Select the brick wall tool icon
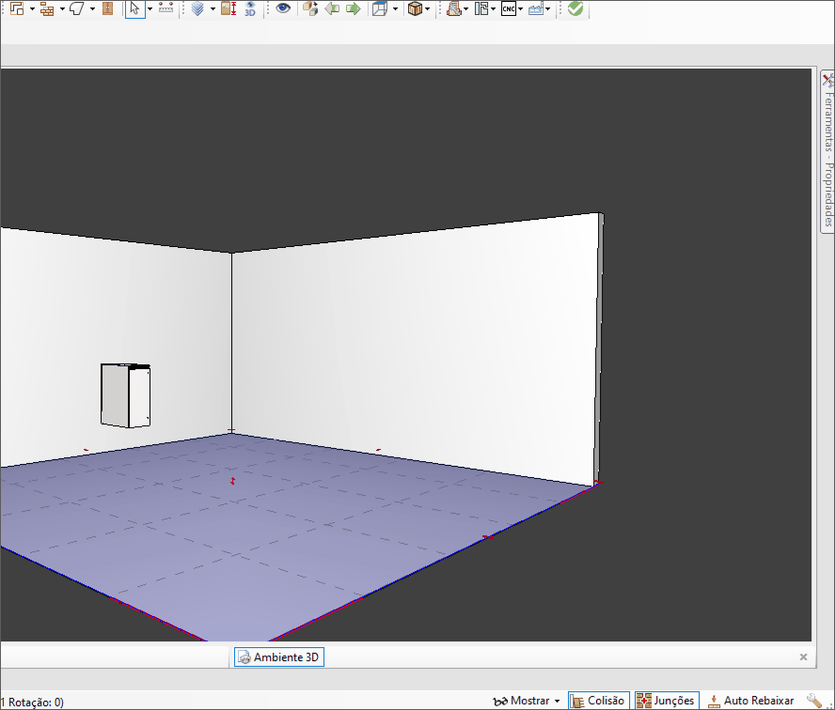 pyautogui.click(x=47, y=8)
